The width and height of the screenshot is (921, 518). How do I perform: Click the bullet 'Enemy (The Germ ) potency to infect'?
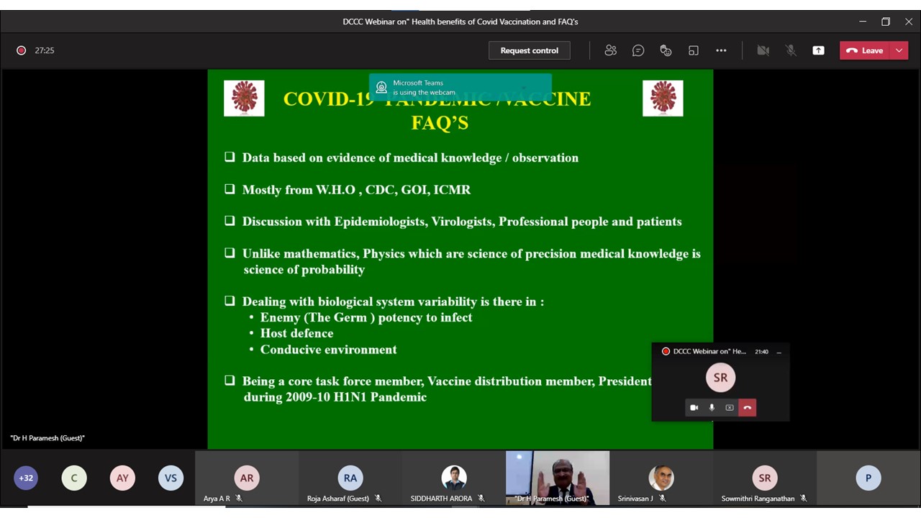click(366, 317)
